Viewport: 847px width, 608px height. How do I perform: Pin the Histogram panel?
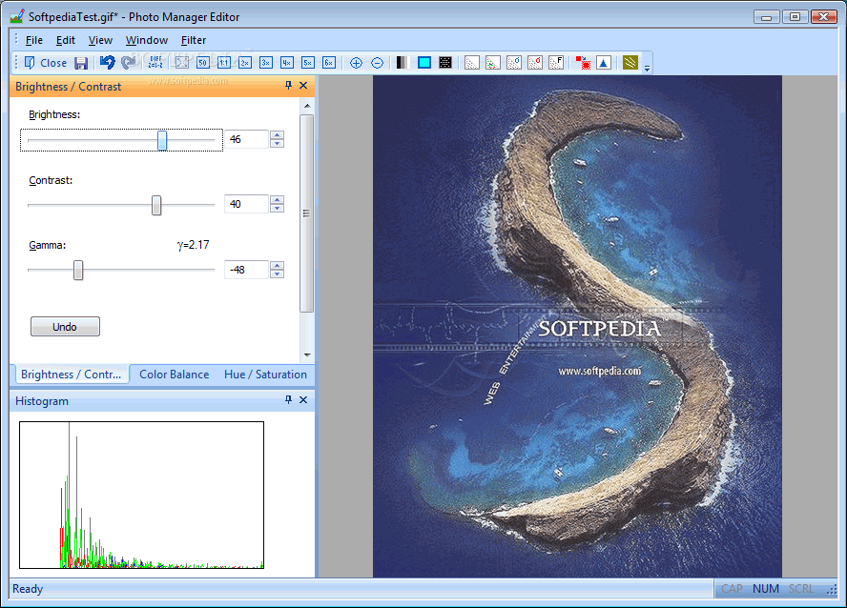pos(288,399)
